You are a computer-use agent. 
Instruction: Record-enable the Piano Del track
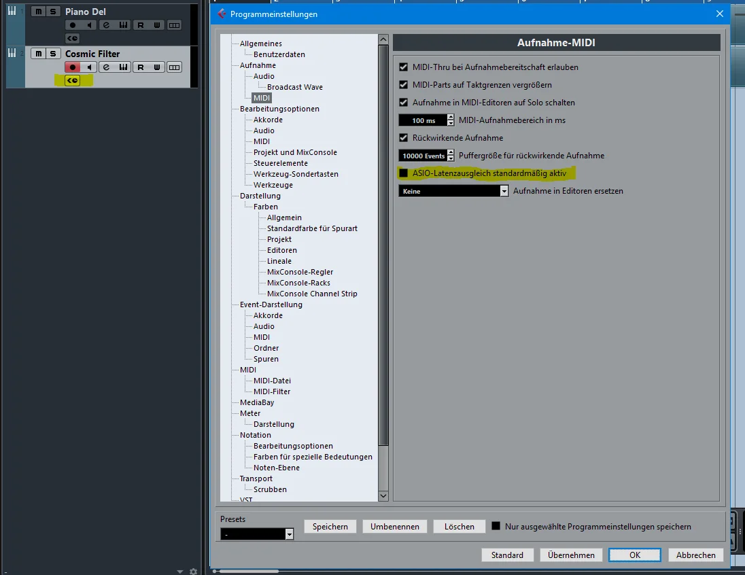[72, 25]
